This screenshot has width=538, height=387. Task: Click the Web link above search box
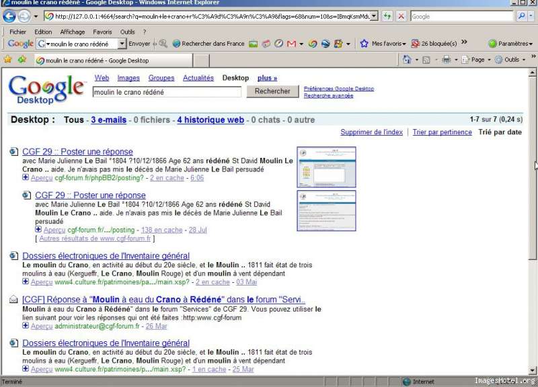point(102,78)
